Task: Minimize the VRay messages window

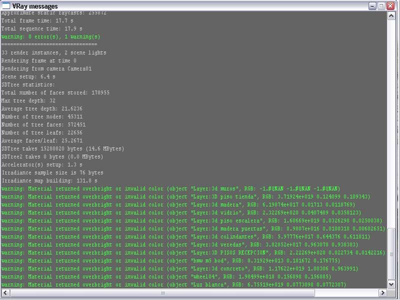Action: coord(372,6)
